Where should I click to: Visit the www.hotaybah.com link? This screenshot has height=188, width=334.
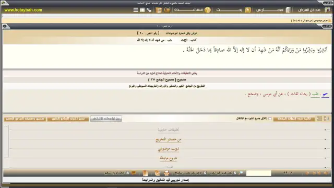pyautogui.click(x=23, y=10)
